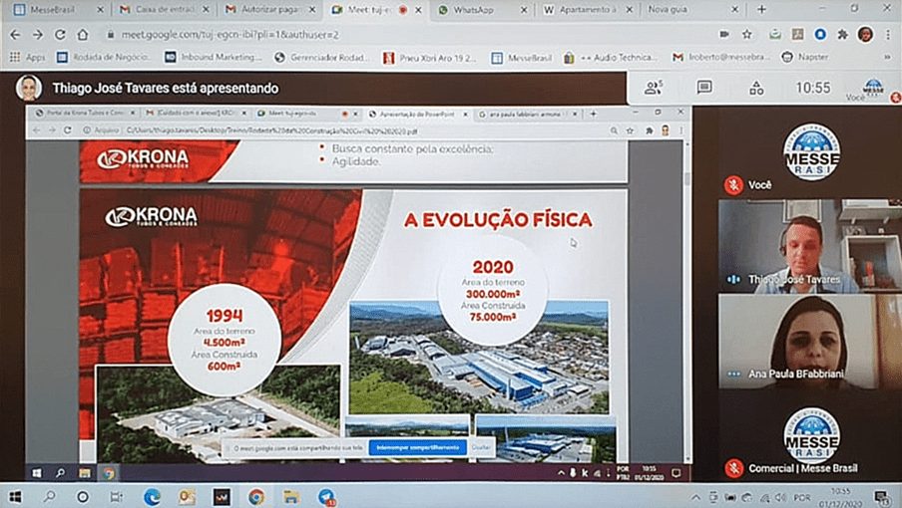Open Inbound Marketing bookmark

tap(214, 57)
